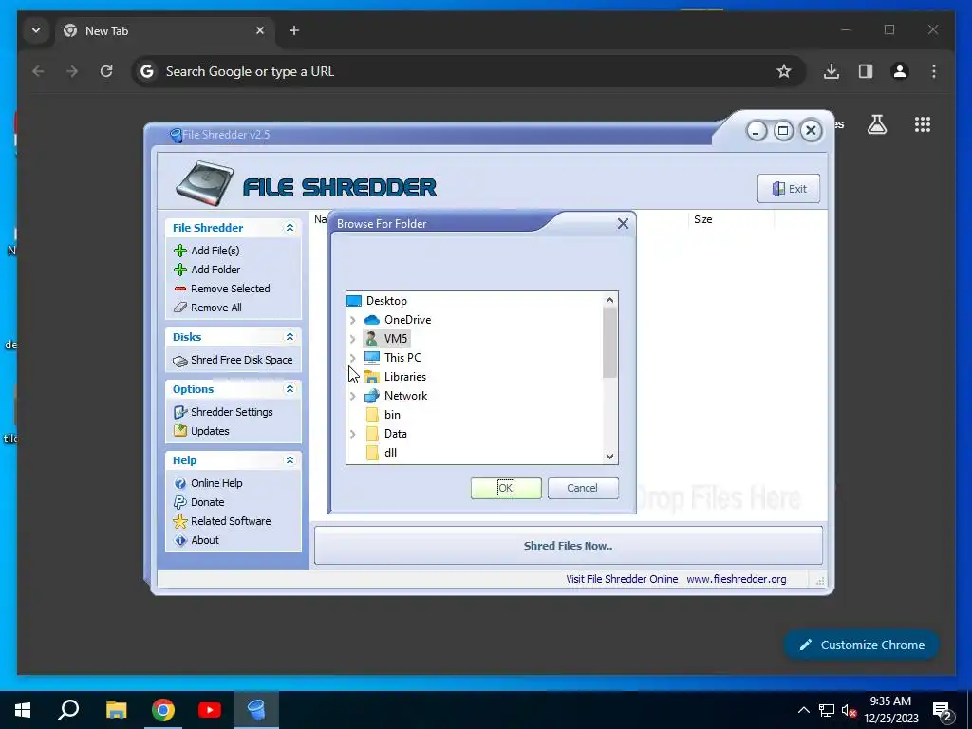The width and height of the screenshot is (972, 729).
Task: Collapse the File Shredder sidebar section
Action: (290, 228)
